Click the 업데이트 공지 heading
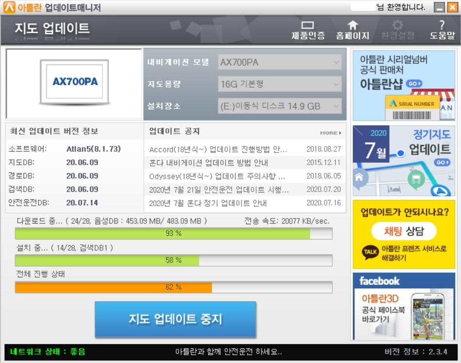 click(174, 131)
